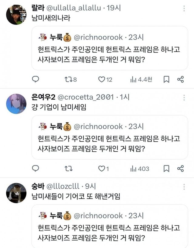Viewport: 194px width, 248px height.
Task: Share 은여우2's tweet
Action: click(180, 169)
